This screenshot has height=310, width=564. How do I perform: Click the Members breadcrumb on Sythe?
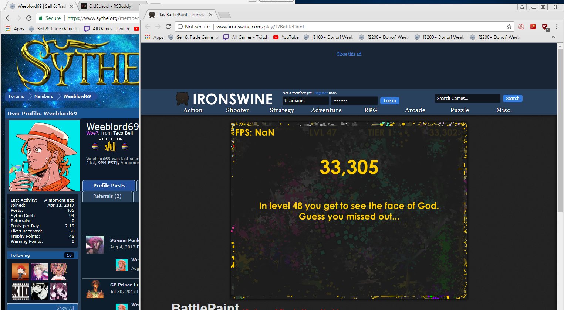pyautogui.click(x=44, y=96)
